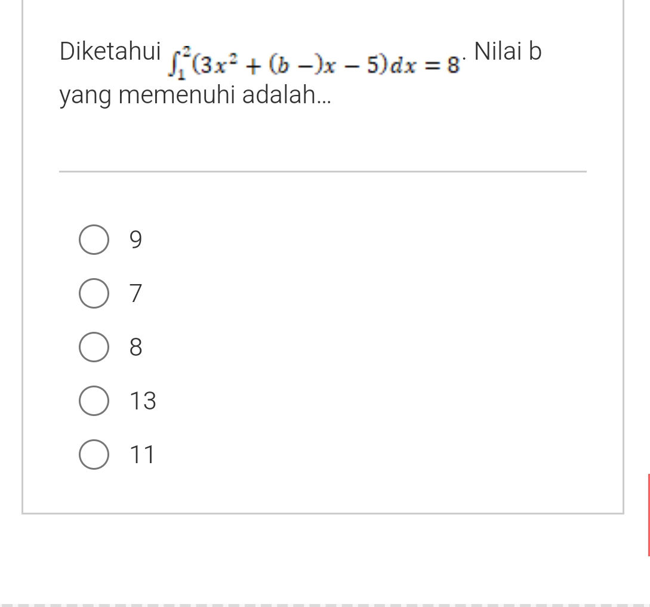650x607 pixels.
Task: Click the answer label 11
Action: 143,454
